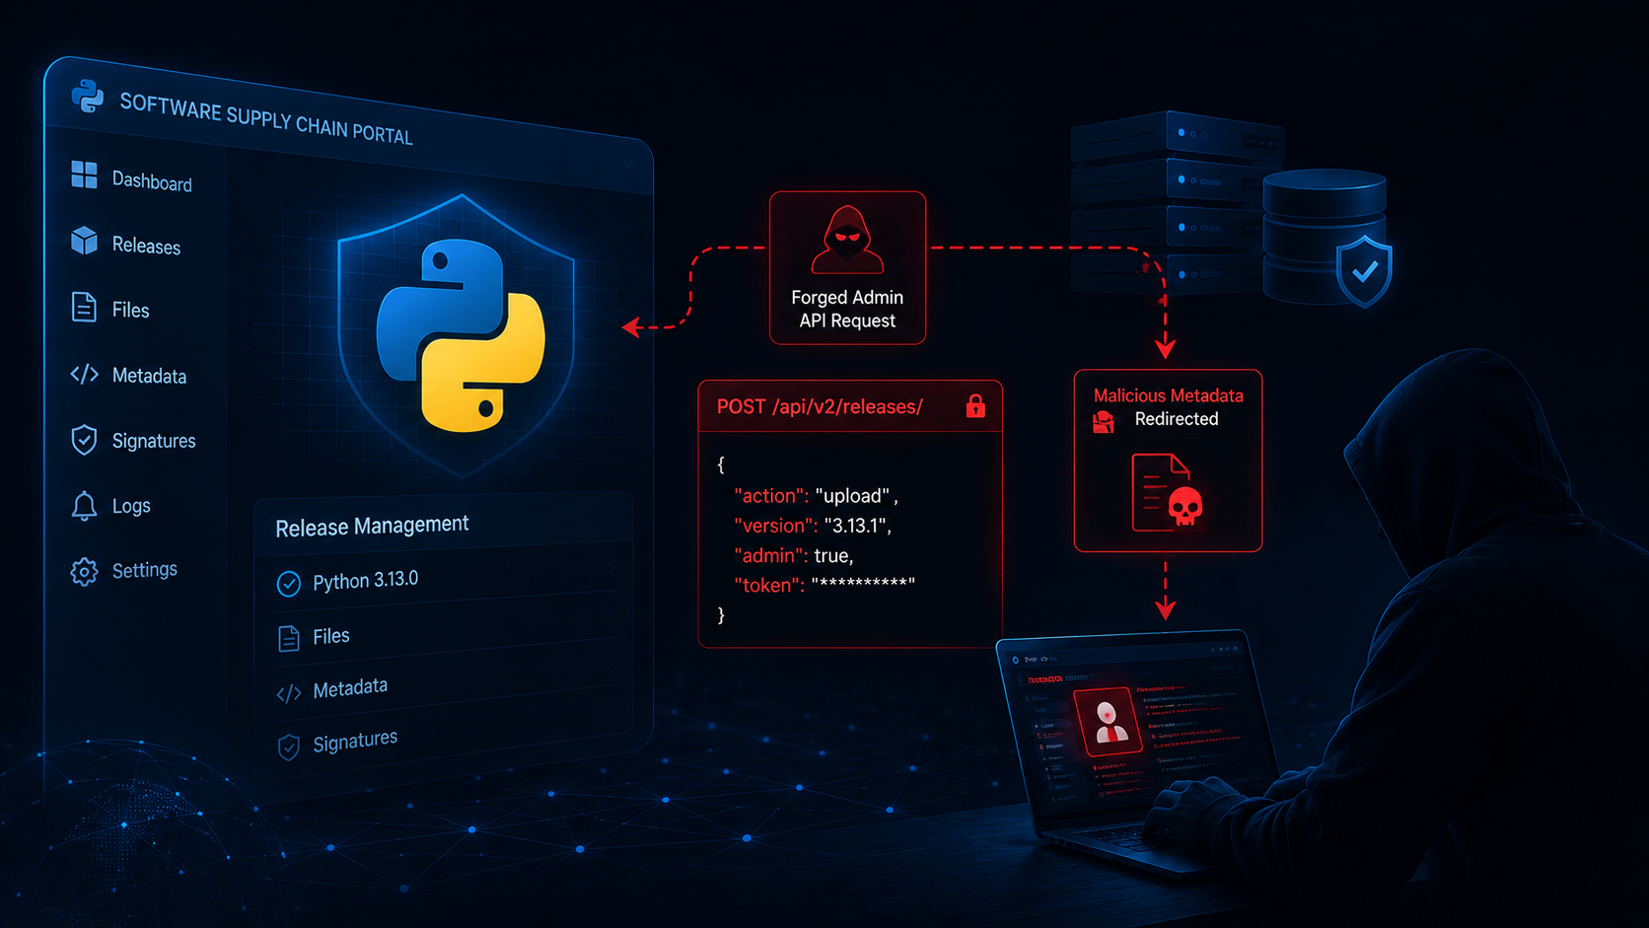Open the Settings gear icon
1649x928 pixels.
(84, 572)
